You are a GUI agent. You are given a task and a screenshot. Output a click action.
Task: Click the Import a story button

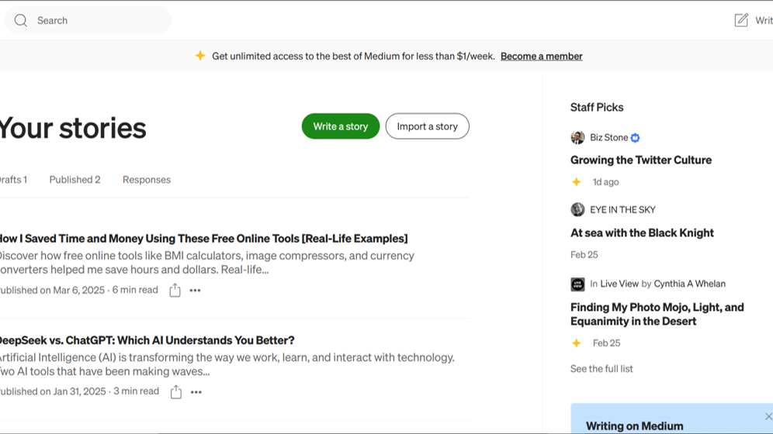(428, 126)
